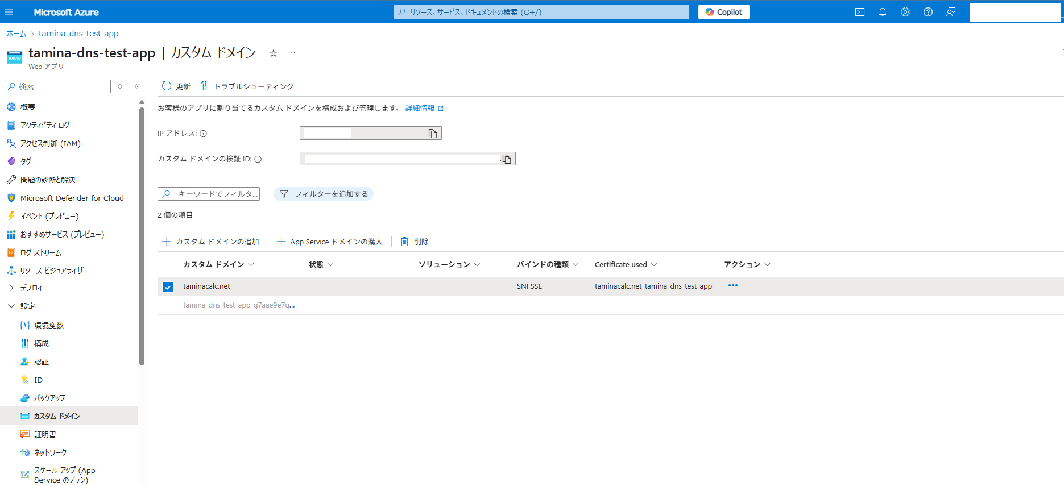Open the 証明書 menu item
Screen dimensions: 1064x486
[x=45, y=434]
